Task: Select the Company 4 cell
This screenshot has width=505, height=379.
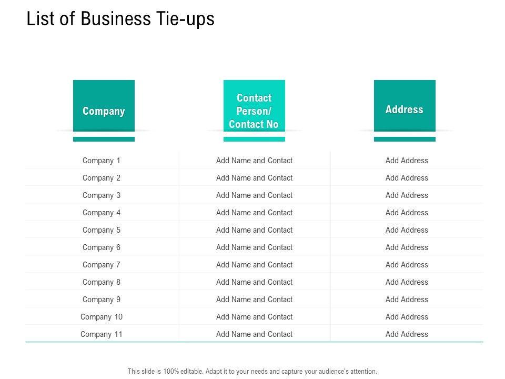Action: pyautogui.click(x=102, y=213)
